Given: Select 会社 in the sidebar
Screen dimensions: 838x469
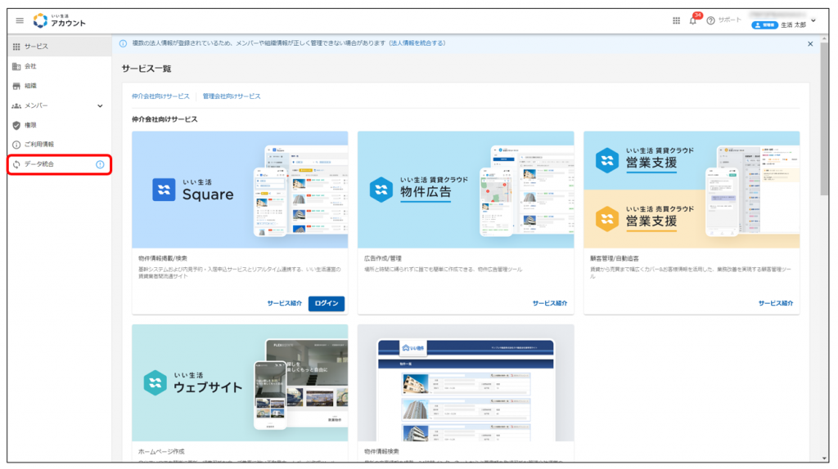Looking at the screenshot, I should pyautogui.click(x=59, y=66).
